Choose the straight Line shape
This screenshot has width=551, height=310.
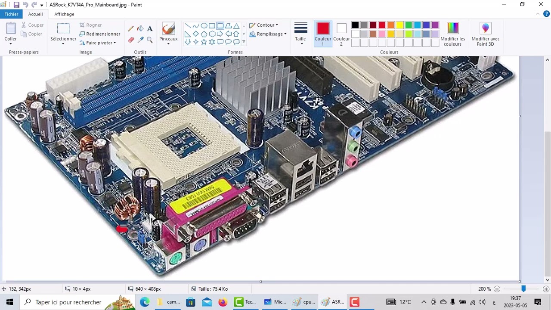[x=188, y=26]
